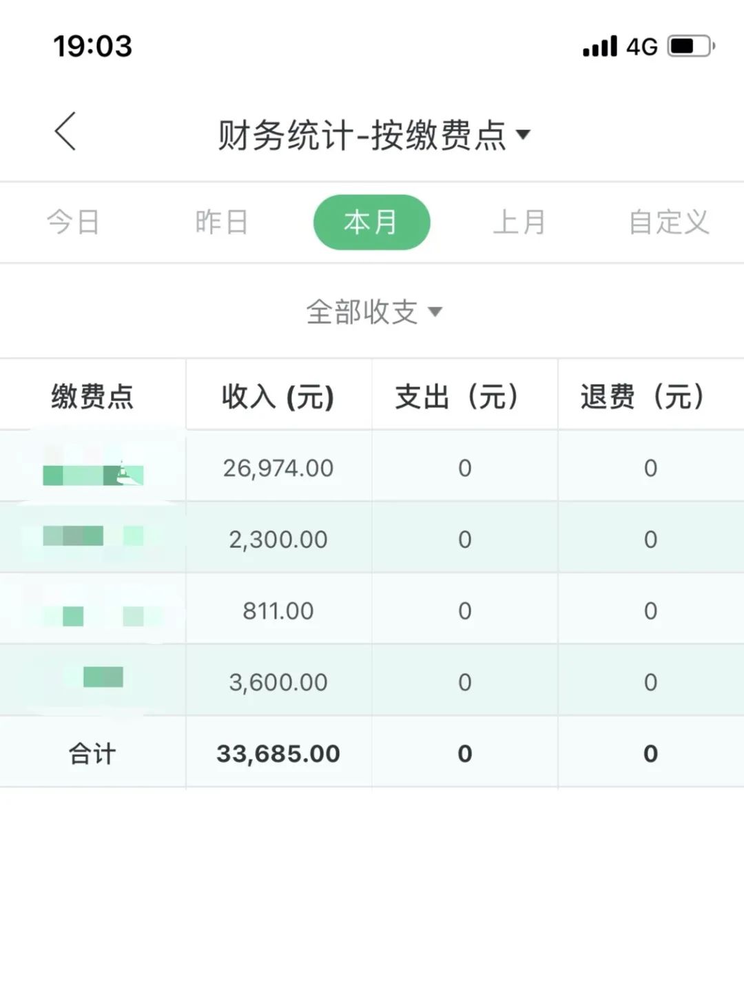Tap the back arrow icon

(64, 131)
